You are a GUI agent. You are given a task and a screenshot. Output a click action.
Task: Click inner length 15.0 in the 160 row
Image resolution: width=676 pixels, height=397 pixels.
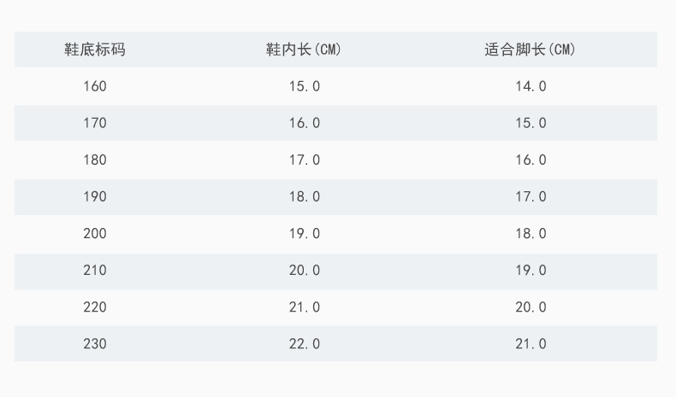304,86
